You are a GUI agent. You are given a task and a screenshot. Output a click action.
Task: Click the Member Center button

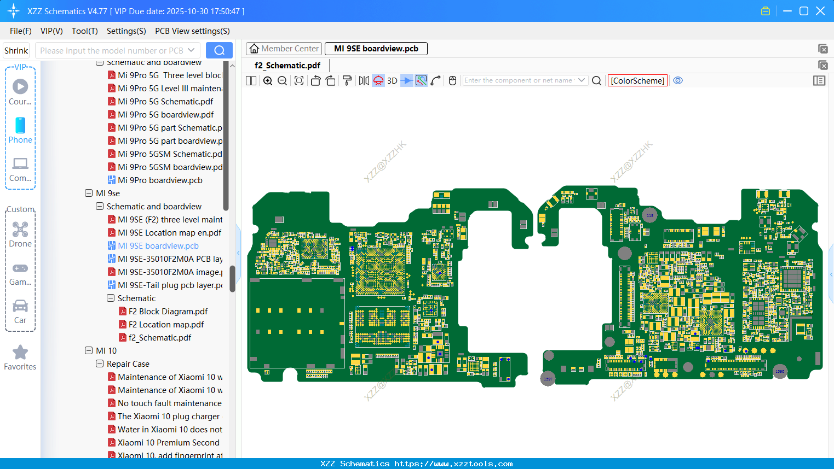click(x=284, y=49)
